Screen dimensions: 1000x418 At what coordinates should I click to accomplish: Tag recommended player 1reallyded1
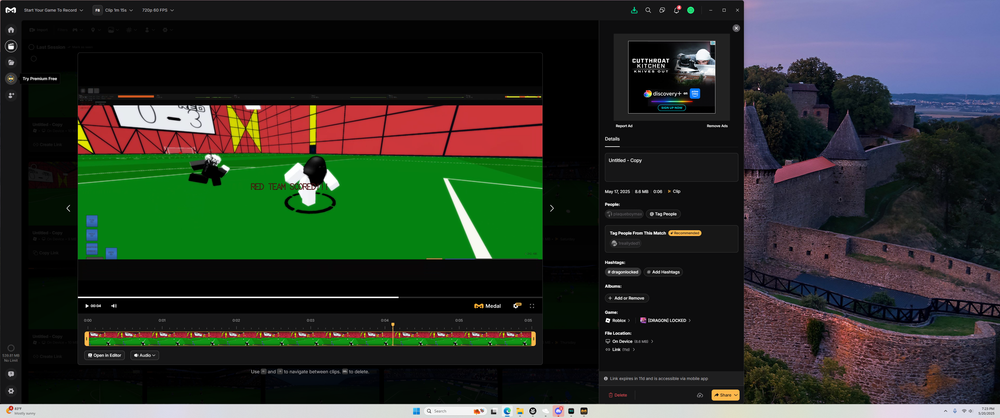pyautogui.click(x=625, y=244)
